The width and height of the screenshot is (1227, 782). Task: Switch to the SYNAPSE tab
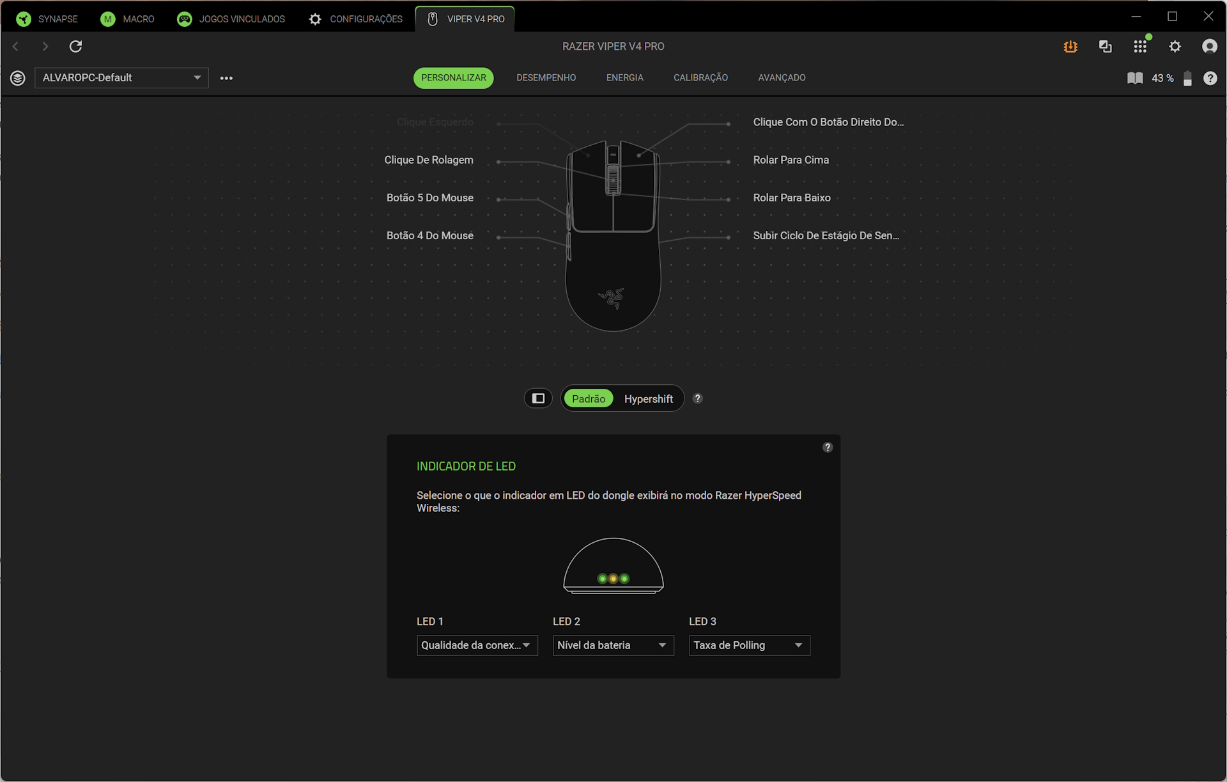(47, 19)
